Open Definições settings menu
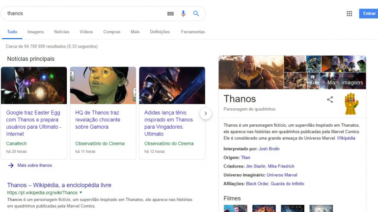Image resolution: width=378 pixels, height=212 pixels. click(160, 32)
